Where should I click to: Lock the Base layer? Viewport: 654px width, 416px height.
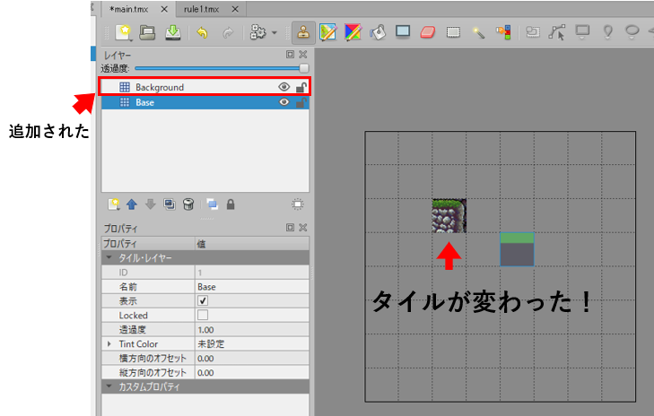pos(301,102)
